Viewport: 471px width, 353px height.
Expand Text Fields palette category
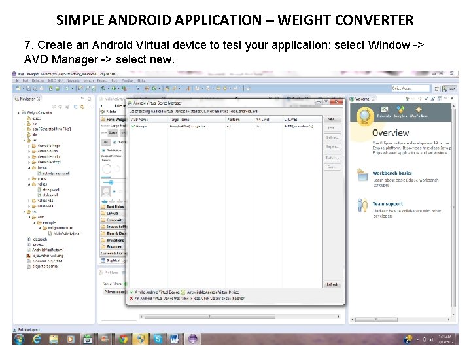(x=113, y=207)
